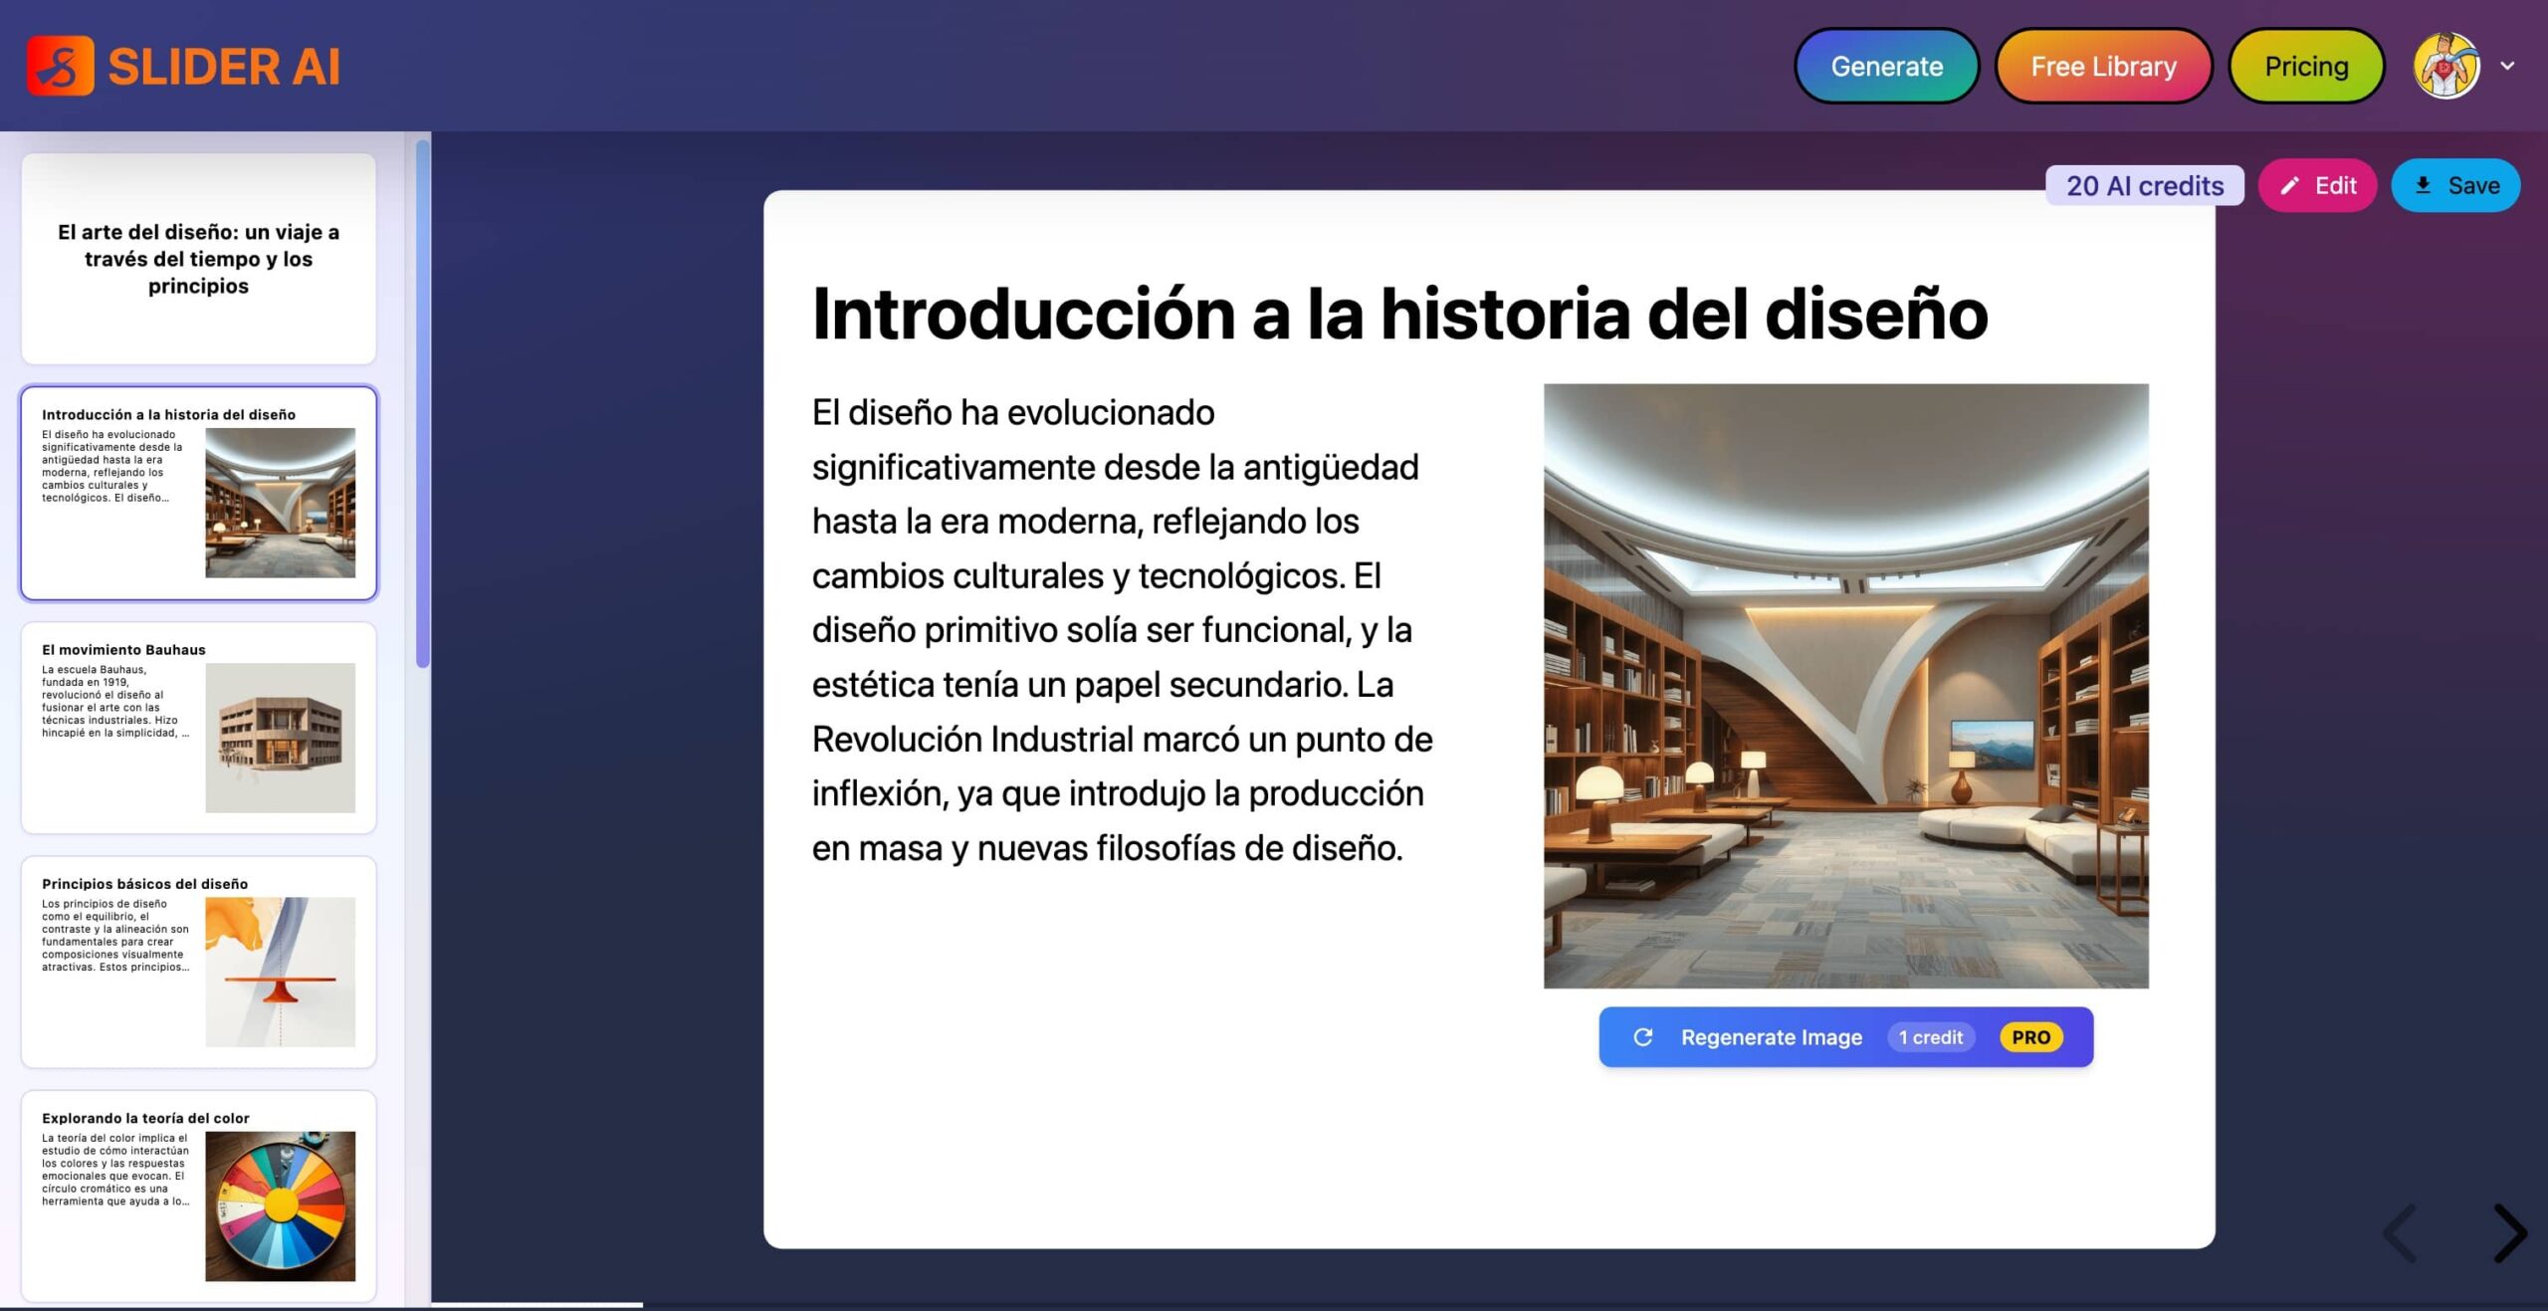
Task: Select Principios básicos del diseño slide
Action: 198,962
